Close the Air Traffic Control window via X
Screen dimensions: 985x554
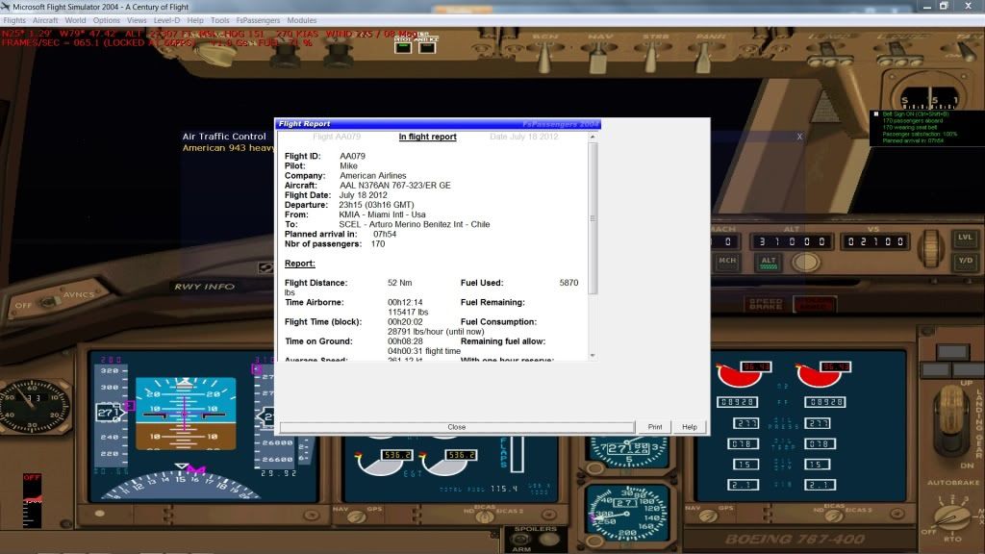pos(799,137)
